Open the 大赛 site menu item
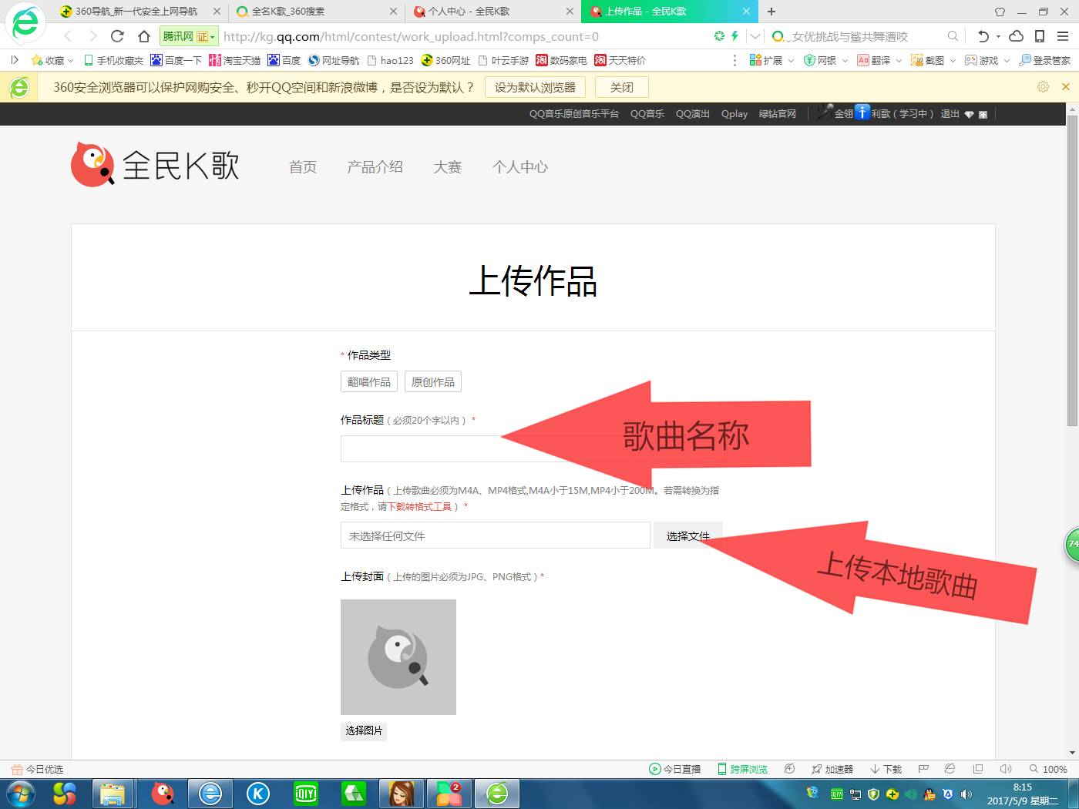 (448, 167)
